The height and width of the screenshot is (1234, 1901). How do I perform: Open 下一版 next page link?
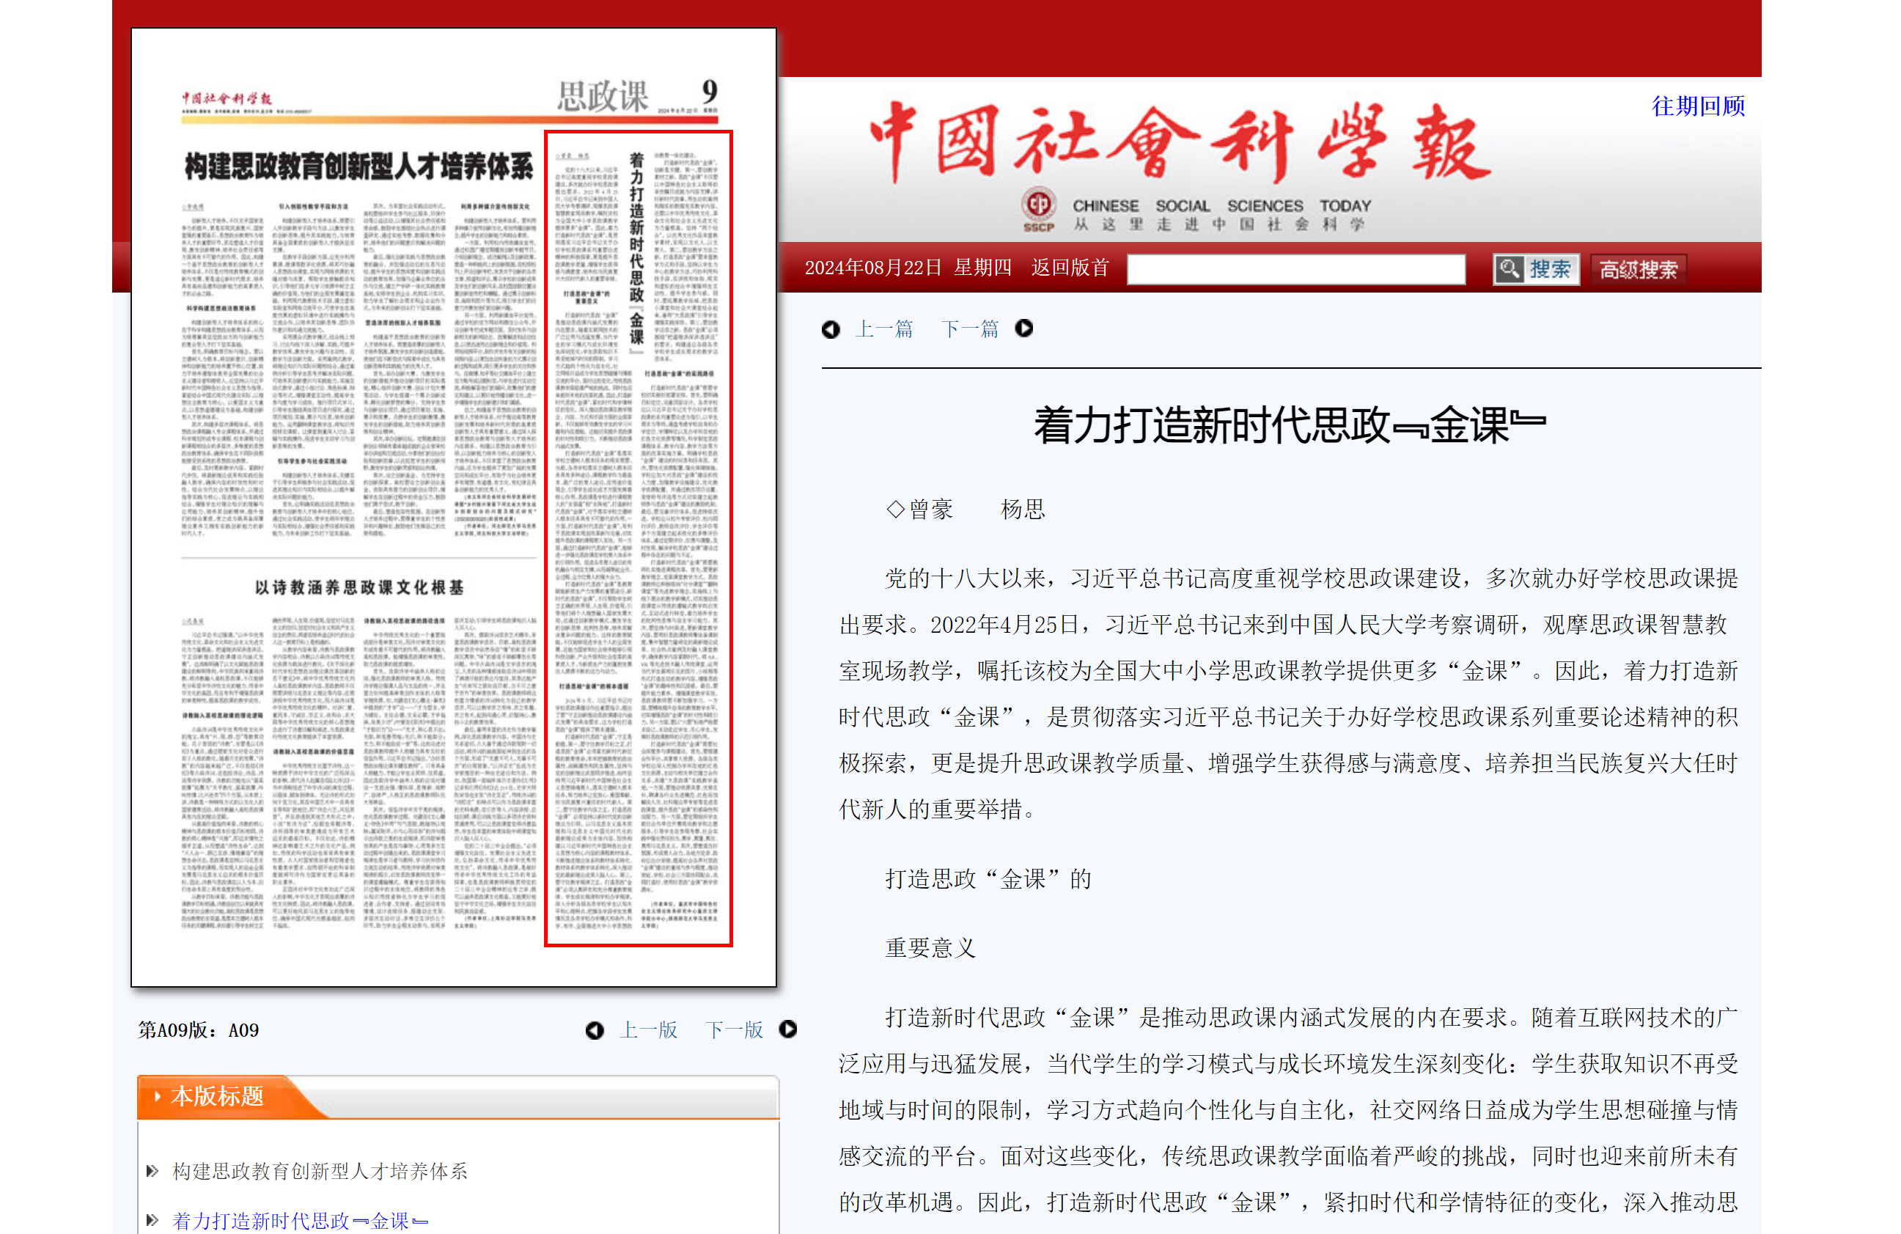point(734,1030)
